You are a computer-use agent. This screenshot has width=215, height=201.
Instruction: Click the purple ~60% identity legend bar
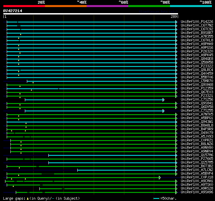pos(107,6)
